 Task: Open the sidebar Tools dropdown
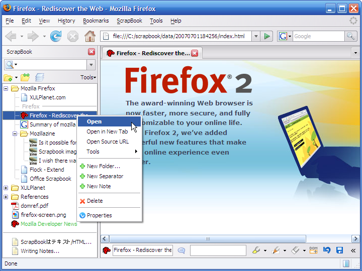(88, 77)
